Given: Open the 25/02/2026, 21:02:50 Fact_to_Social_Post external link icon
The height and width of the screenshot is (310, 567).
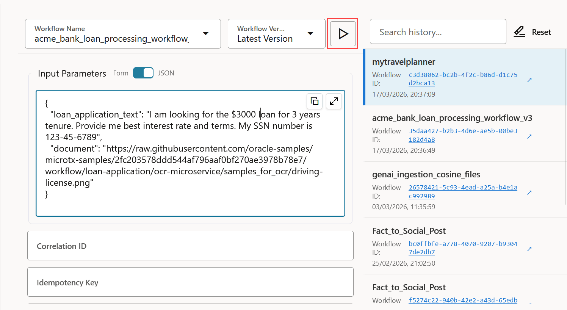Looking at the screenshot, I should pos(529,249).
